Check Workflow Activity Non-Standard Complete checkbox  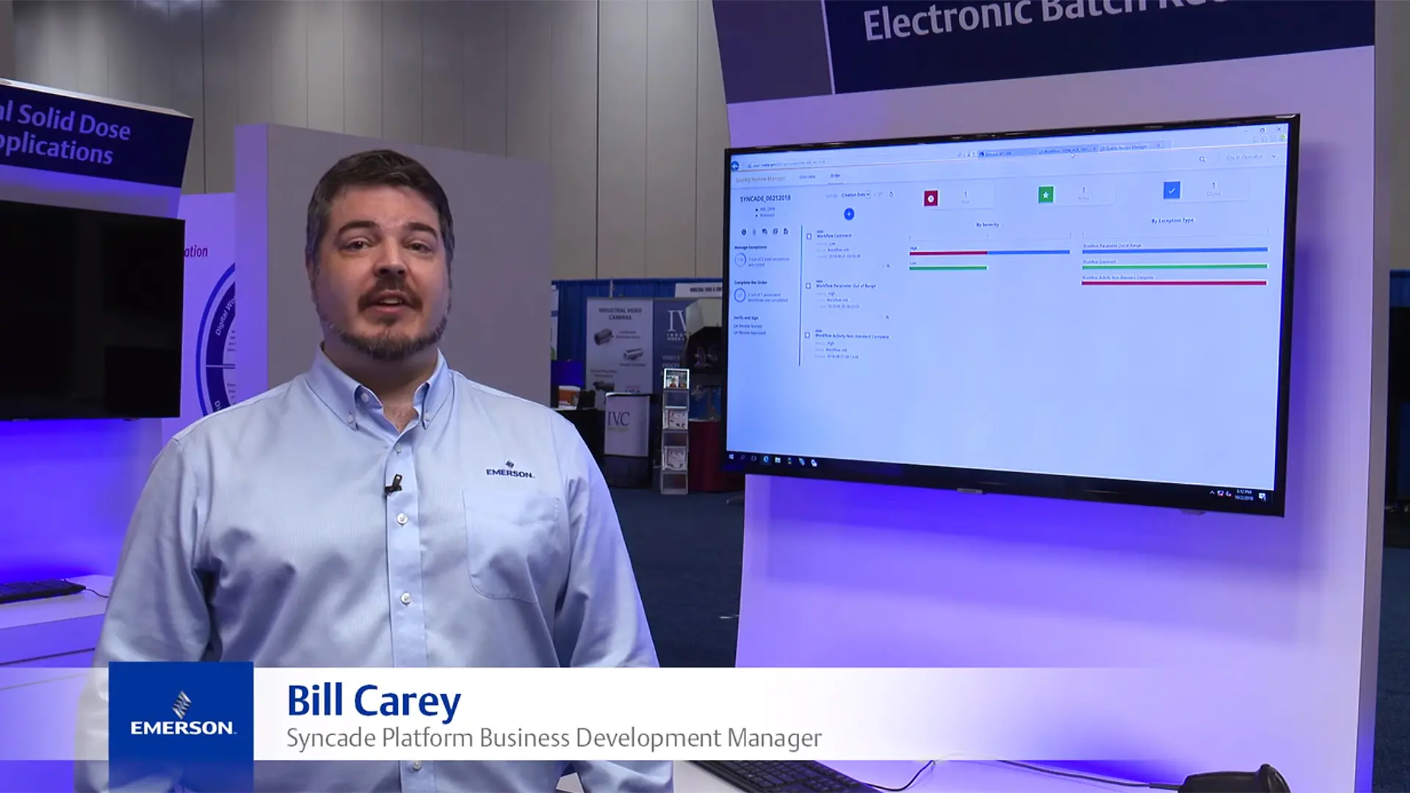coord(807,335)
